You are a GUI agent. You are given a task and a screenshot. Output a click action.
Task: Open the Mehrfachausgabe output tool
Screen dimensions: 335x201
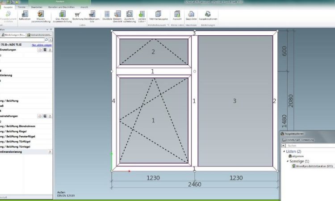click(x=158, y=16)
